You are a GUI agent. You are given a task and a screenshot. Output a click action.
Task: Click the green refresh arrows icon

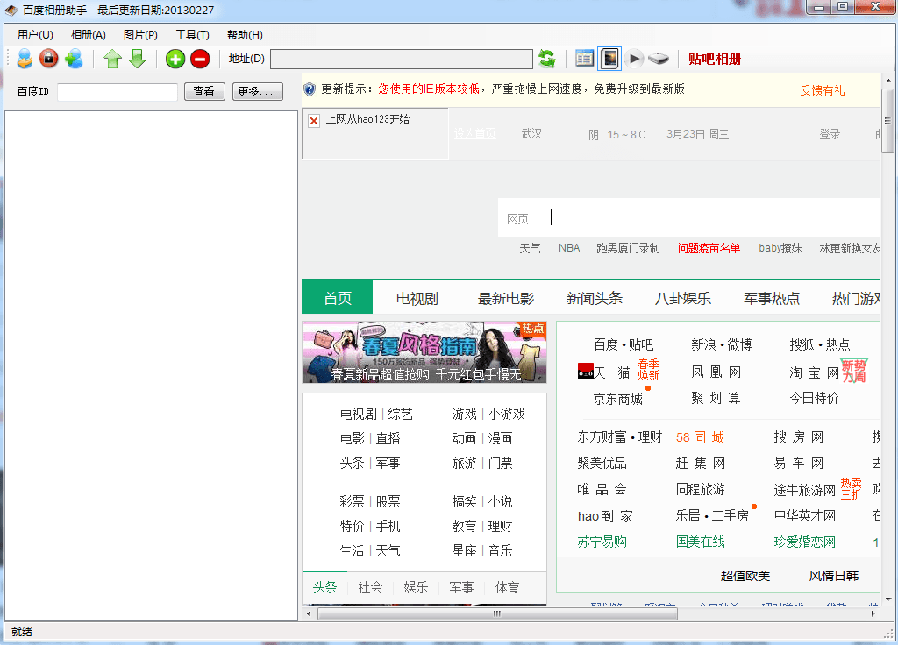(x=547, y=59)
